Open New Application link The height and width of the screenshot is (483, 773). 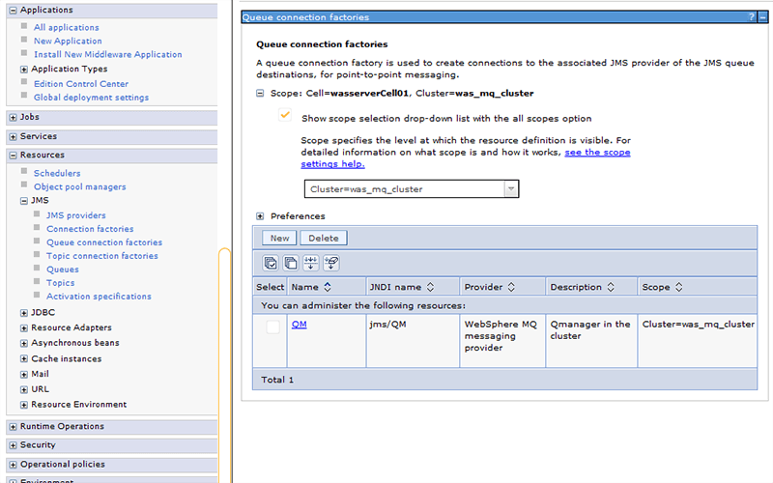pos(68,41)
